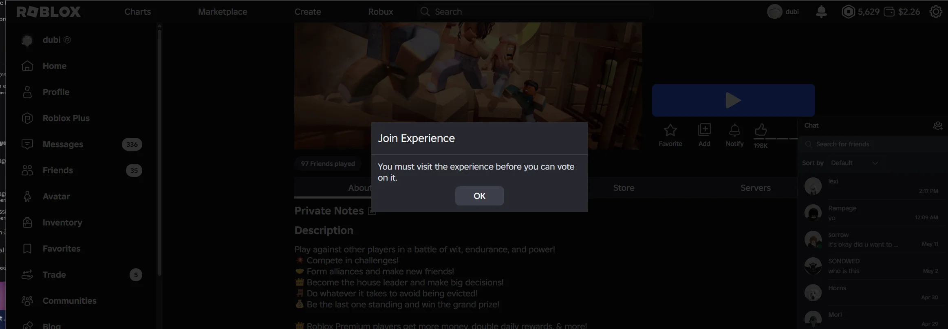Click the Robux balance icon 5,629
Screen dimensions: 948x329
[x=848, y=12]
